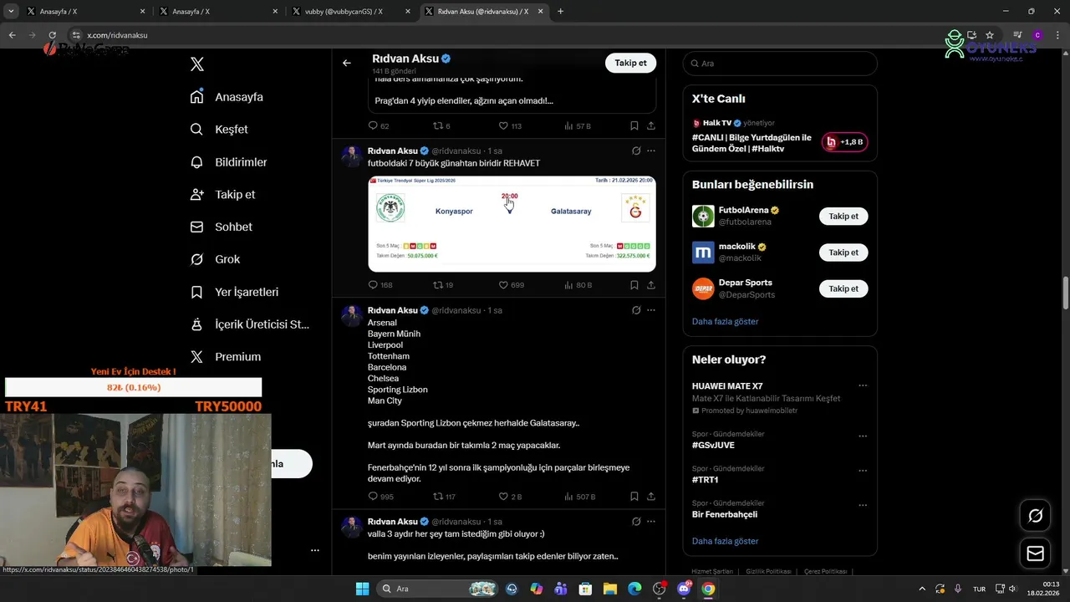Open the Premium sidebar item
Image resolution: width=1070 pixels, height=602 pixels.
(226, 357)
